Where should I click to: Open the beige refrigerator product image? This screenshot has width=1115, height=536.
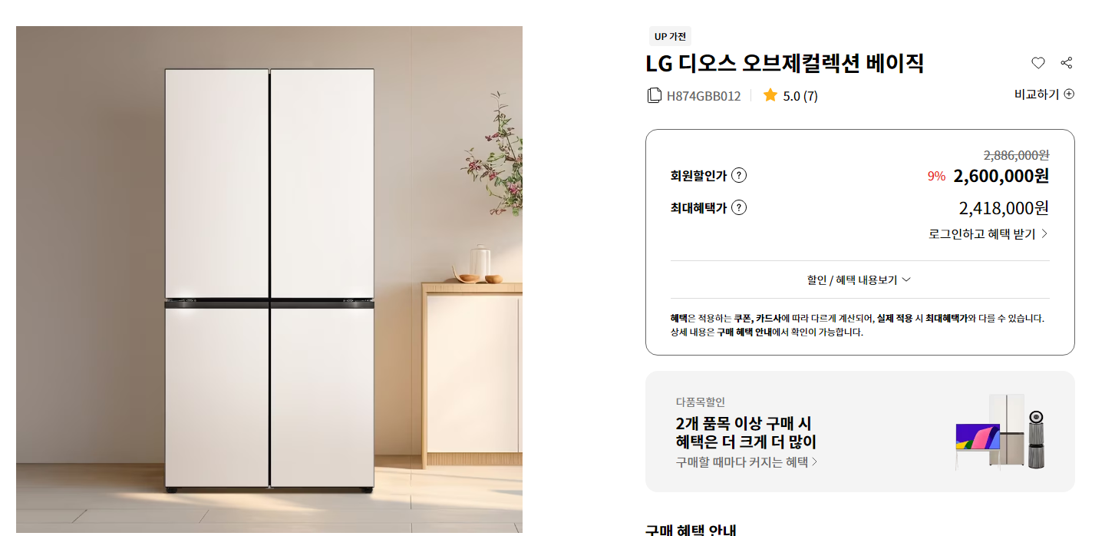269,280
